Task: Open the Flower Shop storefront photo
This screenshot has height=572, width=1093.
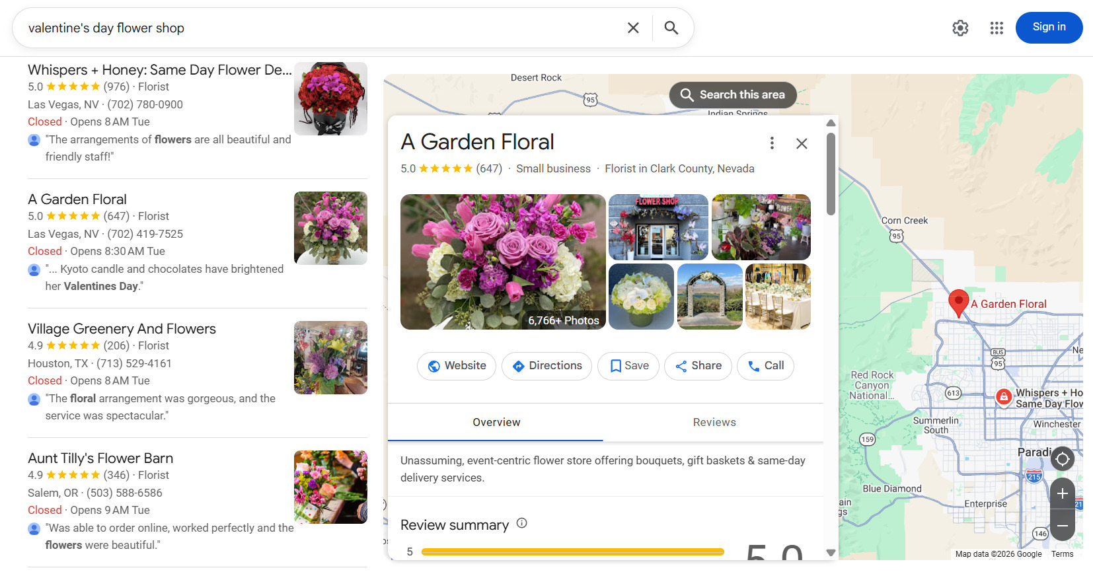Action: [x=658, y=227]
